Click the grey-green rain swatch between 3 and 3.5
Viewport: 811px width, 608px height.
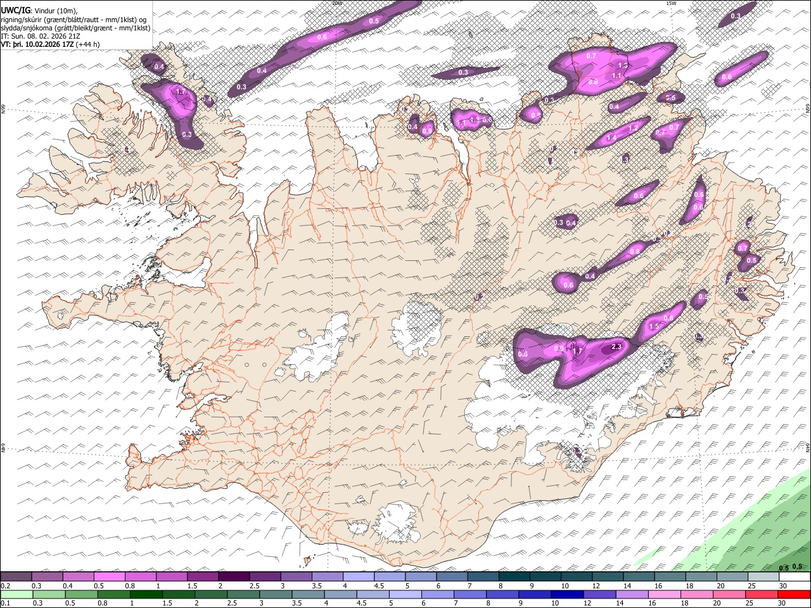[276, 595]
